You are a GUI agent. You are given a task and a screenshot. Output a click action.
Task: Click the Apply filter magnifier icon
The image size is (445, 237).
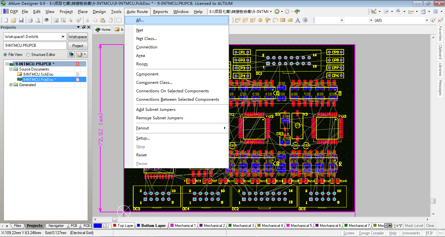click(433, 20)
